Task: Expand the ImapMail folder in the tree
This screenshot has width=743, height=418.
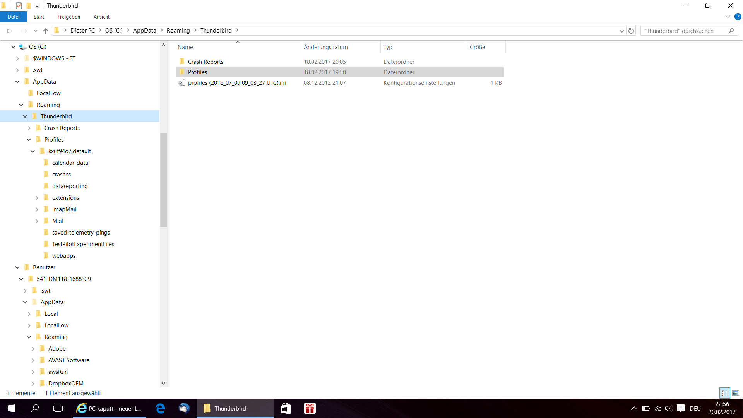Action: (37, 209)
